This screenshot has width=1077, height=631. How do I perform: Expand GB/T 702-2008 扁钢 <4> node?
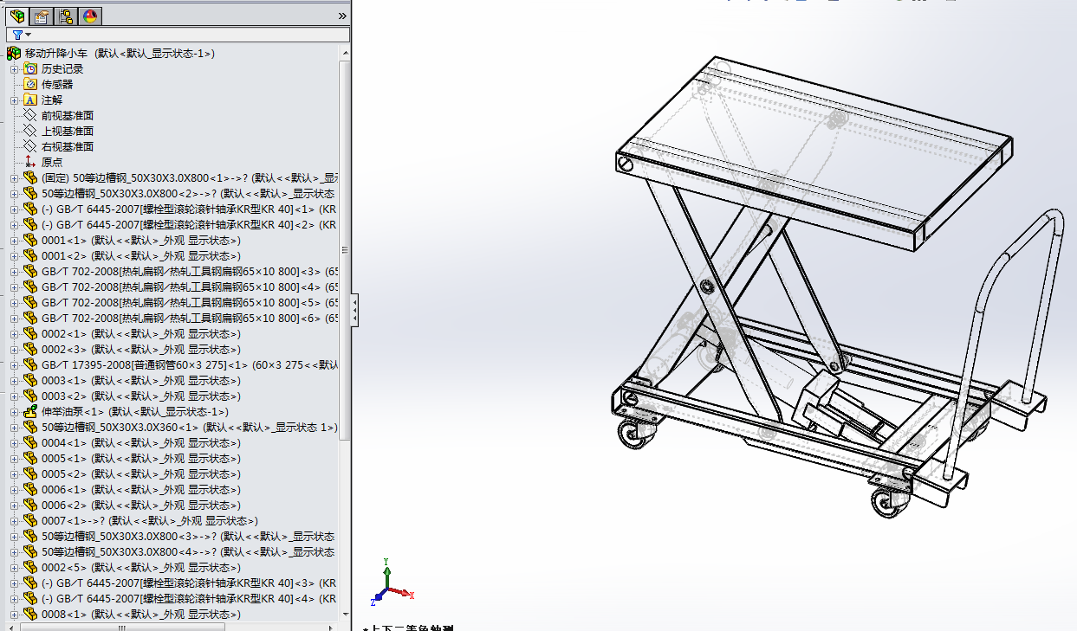(x=14, y=287)
